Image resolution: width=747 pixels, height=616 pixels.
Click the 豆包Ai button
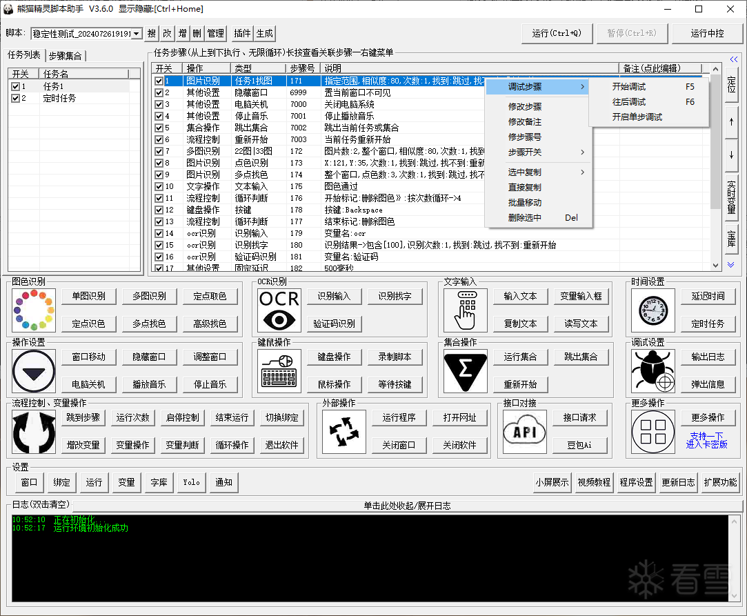tap(579, 446)
